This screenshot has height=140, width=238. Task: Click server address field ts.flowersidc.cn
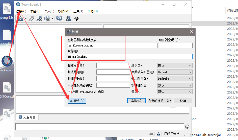113,45
